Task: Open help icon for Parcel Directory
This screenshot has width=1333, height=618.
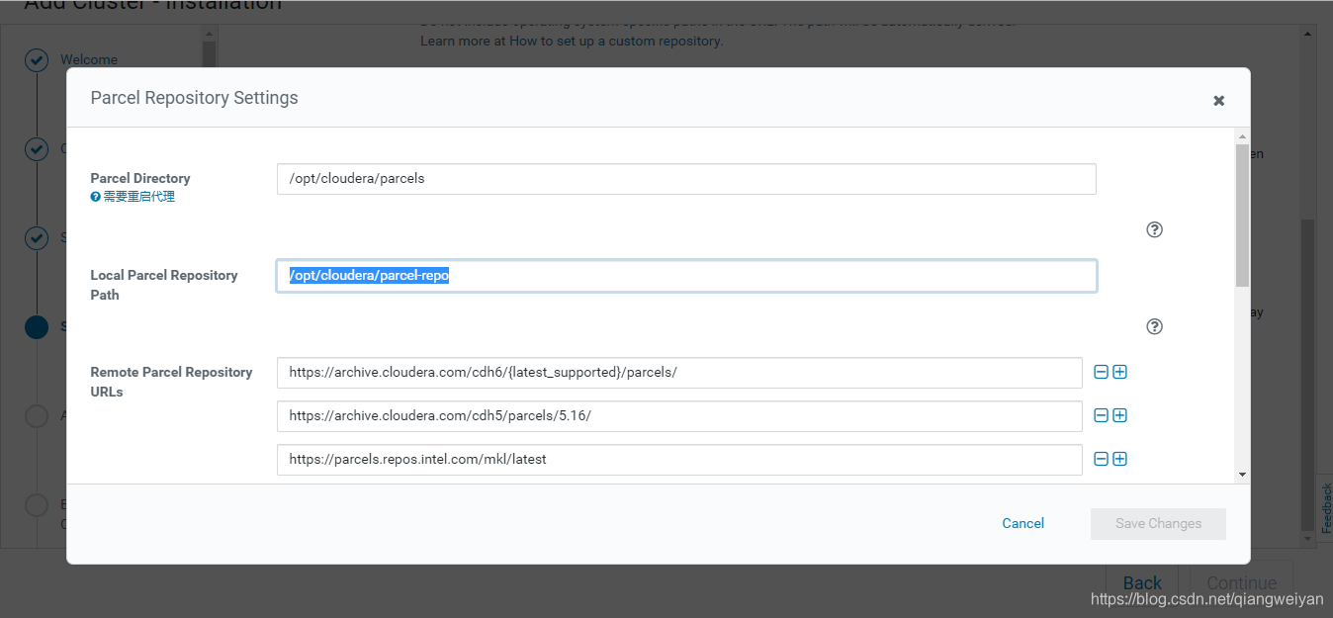Action: click(x=1154, y=229)
